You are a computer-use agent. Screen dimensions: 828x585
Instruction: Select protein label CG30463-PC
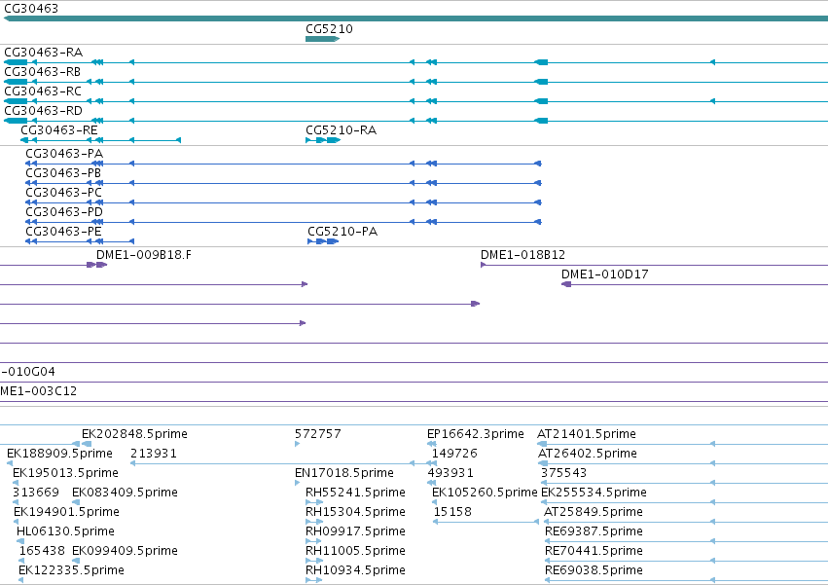coord(63,193)
